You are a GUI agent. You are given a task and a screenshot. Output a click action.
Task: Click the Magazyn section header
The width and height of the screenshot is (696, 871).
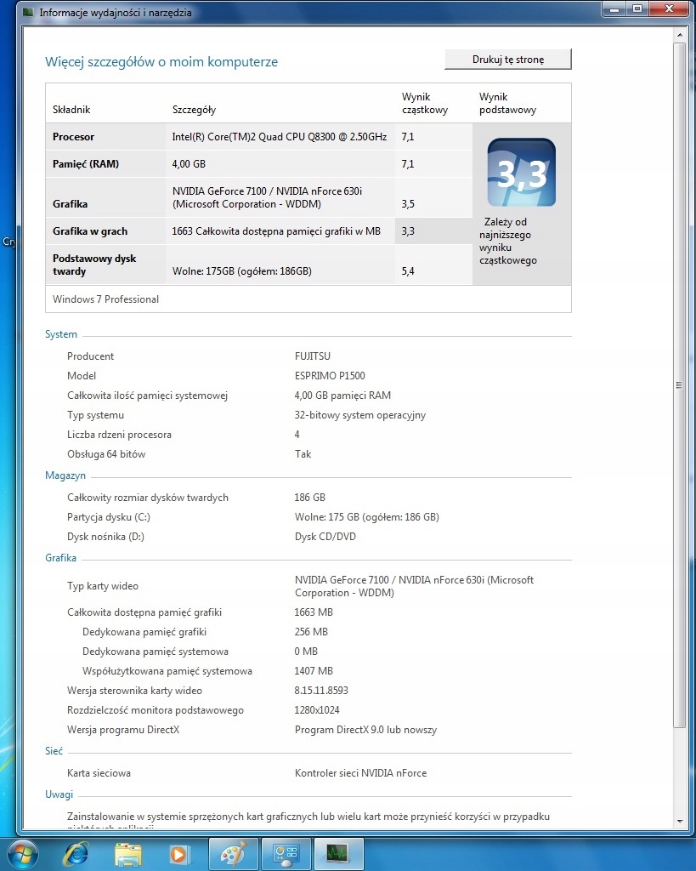pos(65,475)
